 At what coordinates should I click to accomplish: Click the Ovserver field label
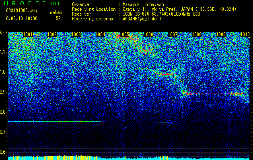(82, 4)
